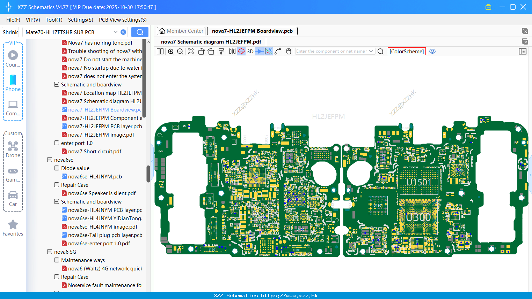Click the split view icon in PCB toolbar
The image size is (532, 299).
coord(160,51)
